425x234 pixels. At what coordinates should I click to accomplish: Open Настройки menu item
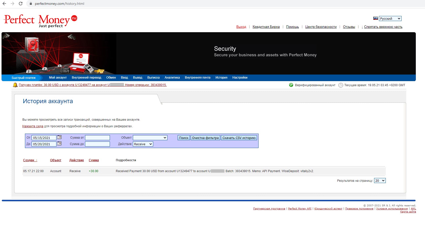(240, 78)
